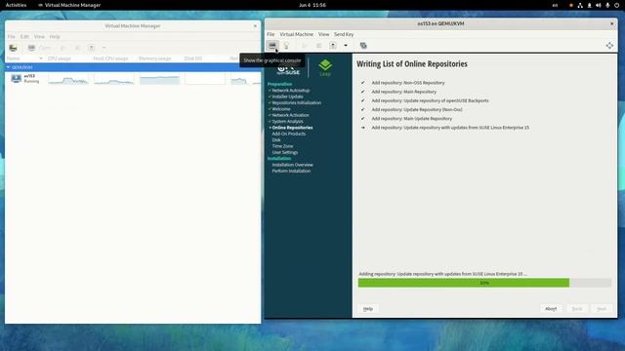
Task: Click the Abort button in installer
Action: pyautogui.click(x=551, y=309)
